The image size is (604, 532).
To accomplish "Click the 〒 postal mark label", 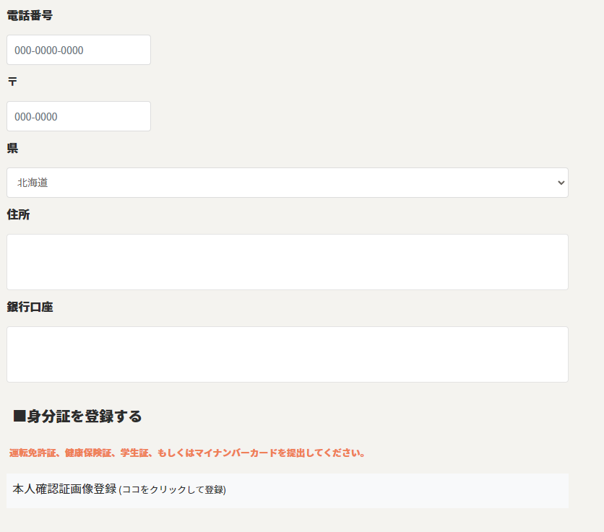I will pos(12,82).
